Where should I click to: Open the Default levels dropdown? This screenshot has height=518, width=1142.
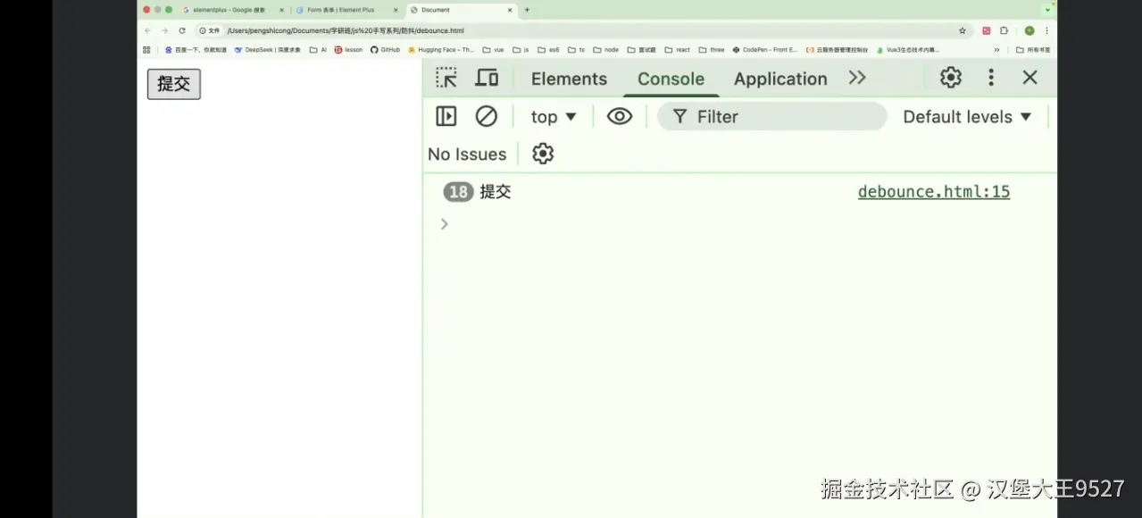966,116
